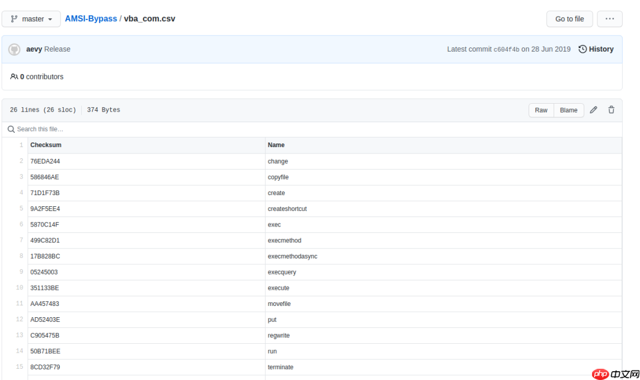Click line number 2
This screenshot has height=380, width=640.
click(x=21, y=161)
